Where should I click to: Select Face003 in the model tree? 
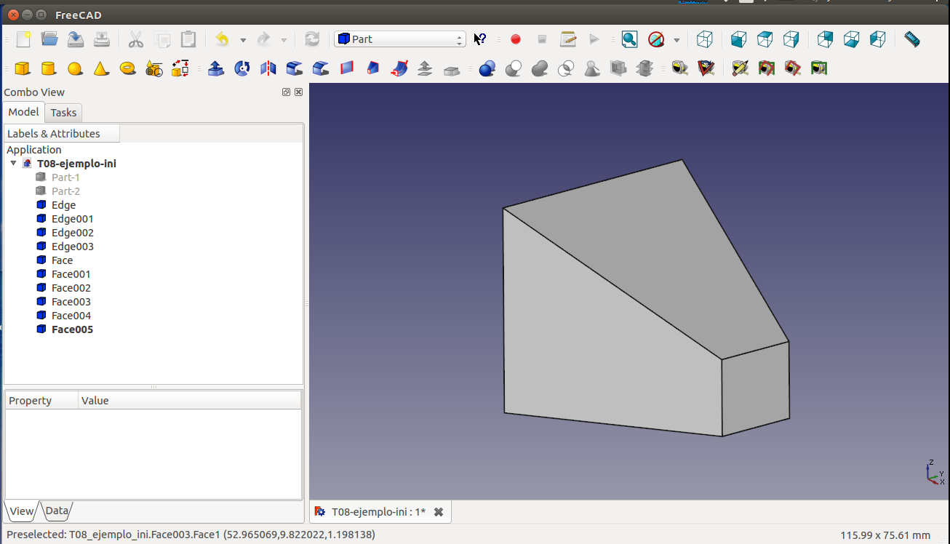pyautogui.click(x=71, y=302)
